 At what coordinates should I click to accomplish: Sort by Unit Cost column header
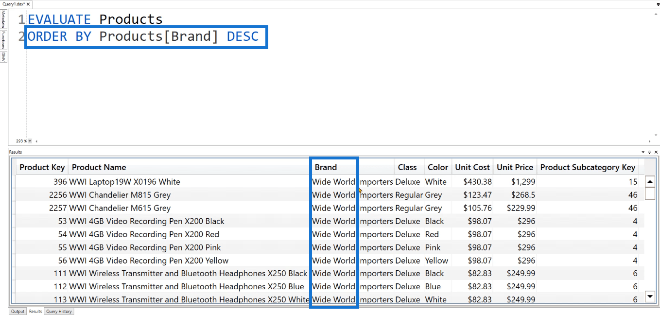[x=472, y=167]
